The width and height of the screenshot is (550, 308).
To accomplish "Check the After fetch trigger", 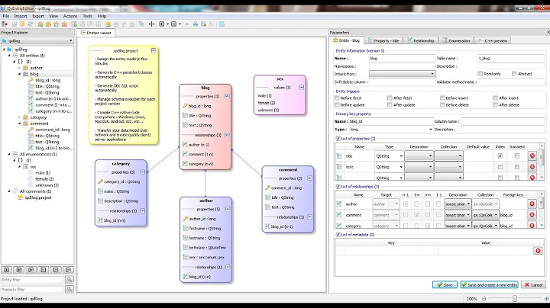I will click(x=390, y=98).
